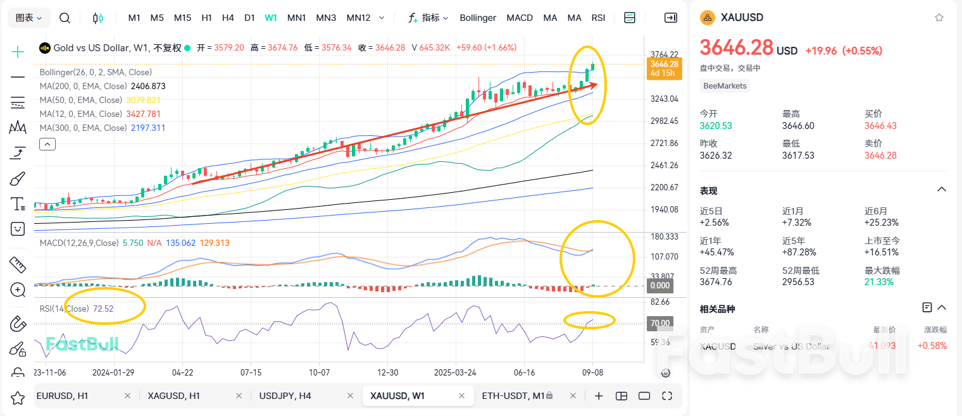Star XAUUSD as a favorite
This screenshot has height=416, width=962.
[x=939, y=17]
